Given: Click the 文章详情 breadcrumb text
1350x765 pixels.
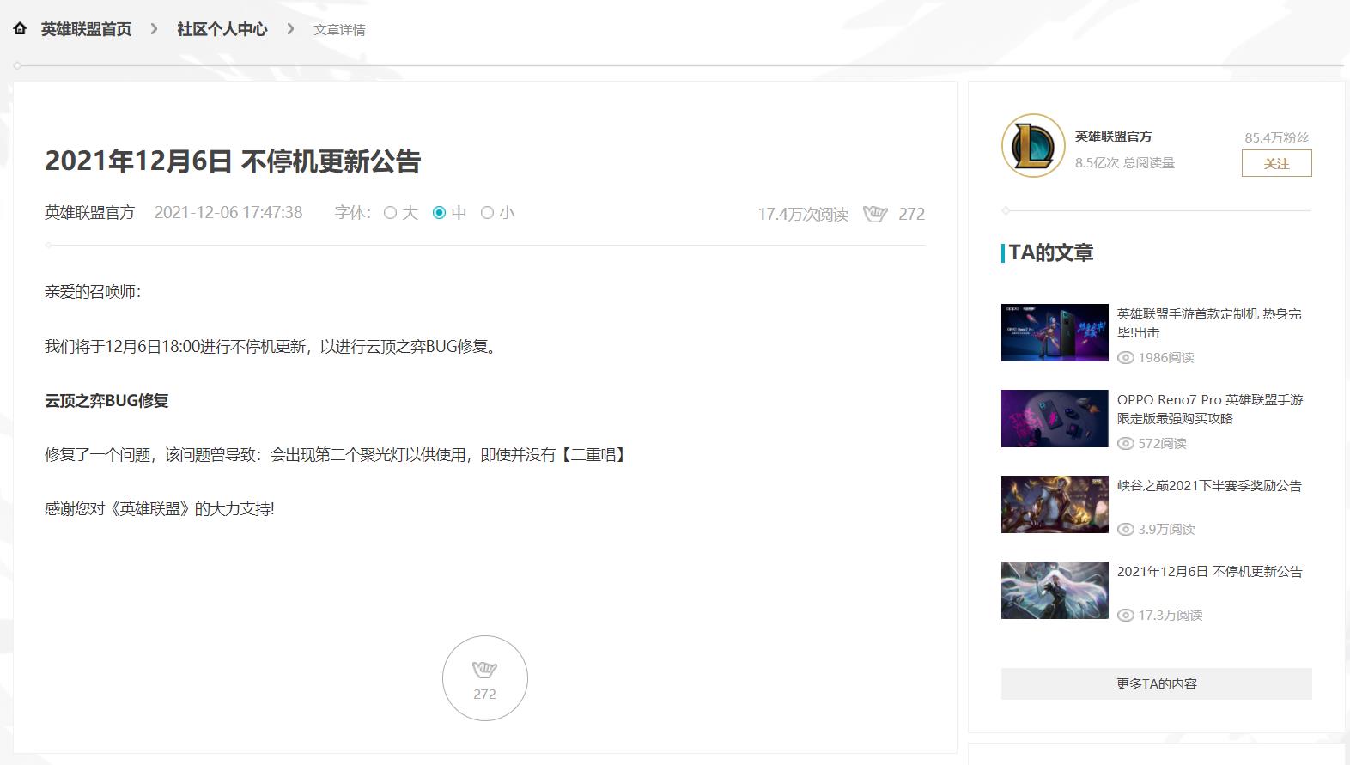Looking at the screenshot, I should tap(339, 30).
